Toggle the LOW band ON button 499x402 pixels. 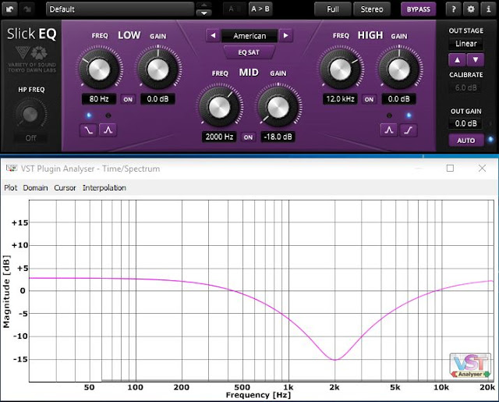128,99
